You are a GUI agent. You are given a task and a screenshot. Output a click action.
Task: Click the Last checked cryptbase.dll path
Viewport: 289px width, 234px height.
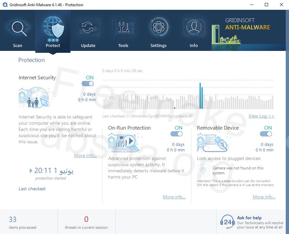click(x=148, y=116)
